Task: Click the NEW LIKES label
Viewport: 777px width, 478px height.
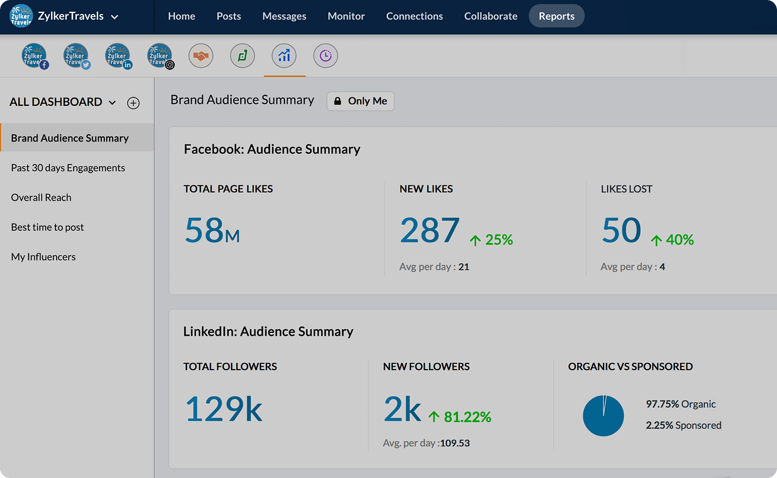Action: click(x=426, y=189)
